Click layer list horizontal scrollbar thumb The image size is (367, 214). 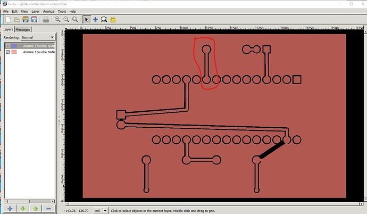pos(19,201)
